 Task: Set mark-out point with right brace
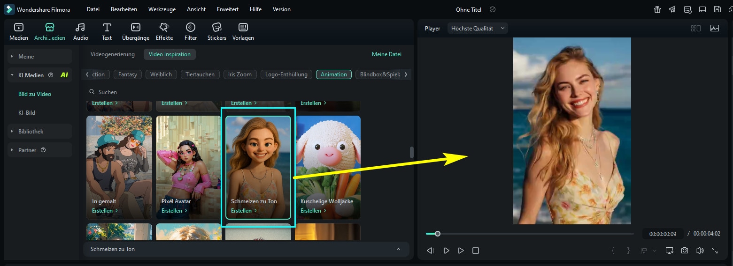pyautogui.click(x=628, y=251)
